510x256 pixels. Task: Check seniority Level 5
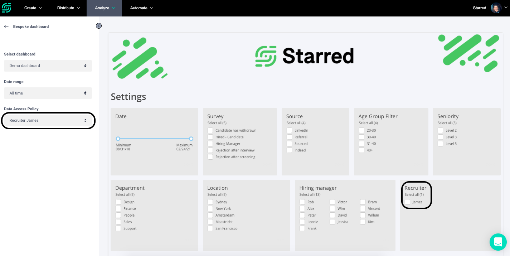440,144
